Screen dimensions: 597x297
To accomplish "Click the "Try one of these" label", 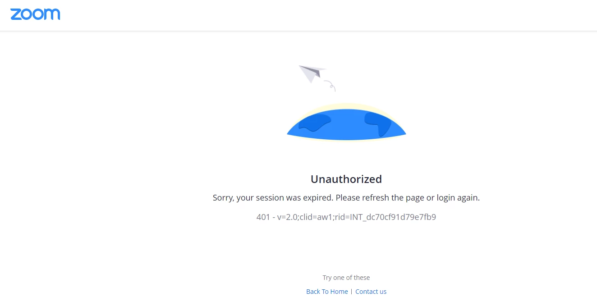I will coord(346,278).
